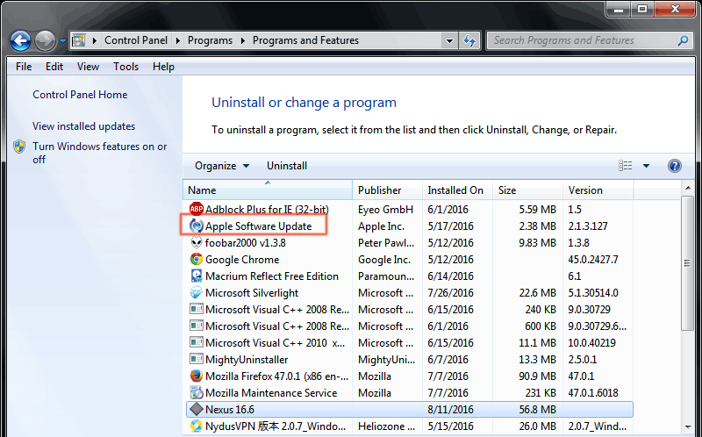Click the Forward navigation arrow

tap(45, 40)
